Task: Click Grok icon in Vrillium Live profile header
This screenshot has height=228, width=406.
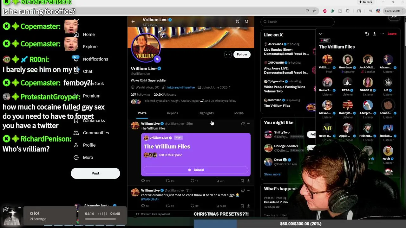Action: pos(237,22)
